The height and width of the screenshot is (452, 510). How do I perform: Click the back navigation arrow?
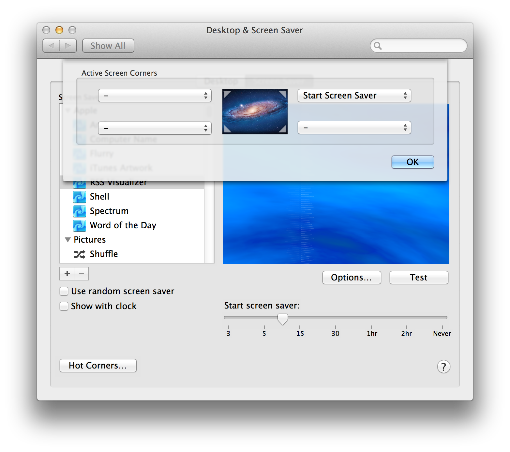[x=51, y=46]
